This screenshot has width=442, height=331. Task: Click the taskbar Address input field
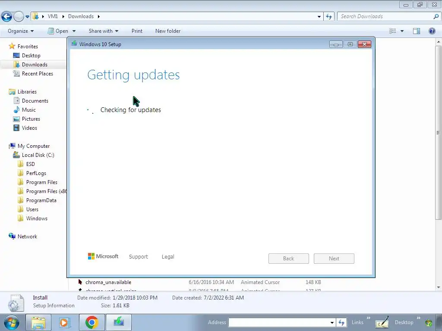coord(279,322)
